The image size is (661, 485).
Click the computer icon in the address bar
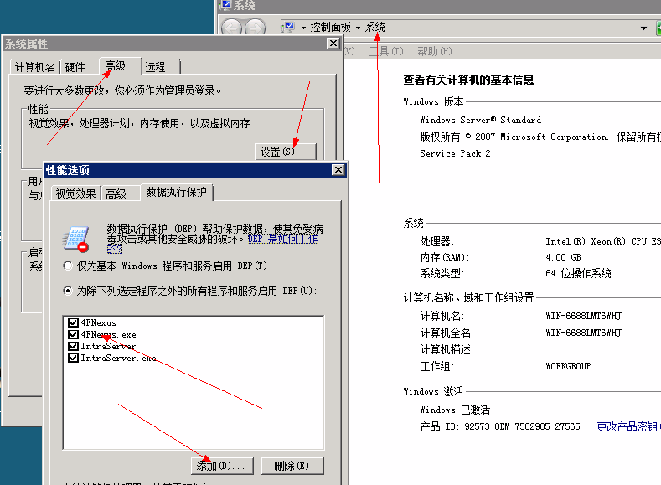click(x=289, y=28)
